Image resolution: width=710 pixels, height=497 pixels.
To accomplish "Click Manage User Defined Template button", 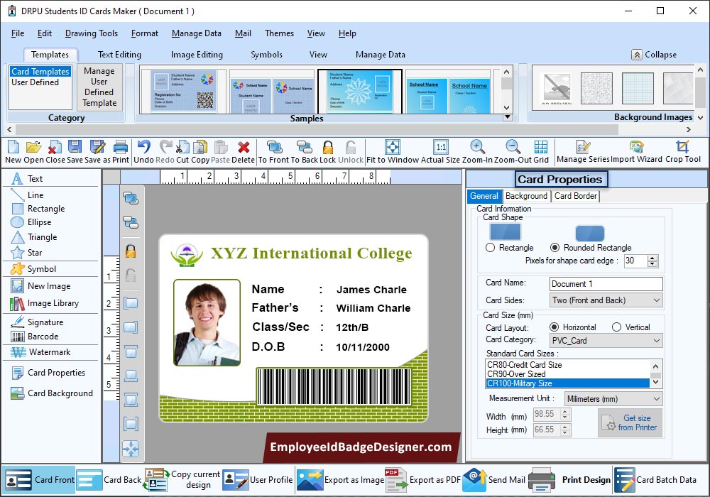I will pyautogui.click(x=99, y=87).
